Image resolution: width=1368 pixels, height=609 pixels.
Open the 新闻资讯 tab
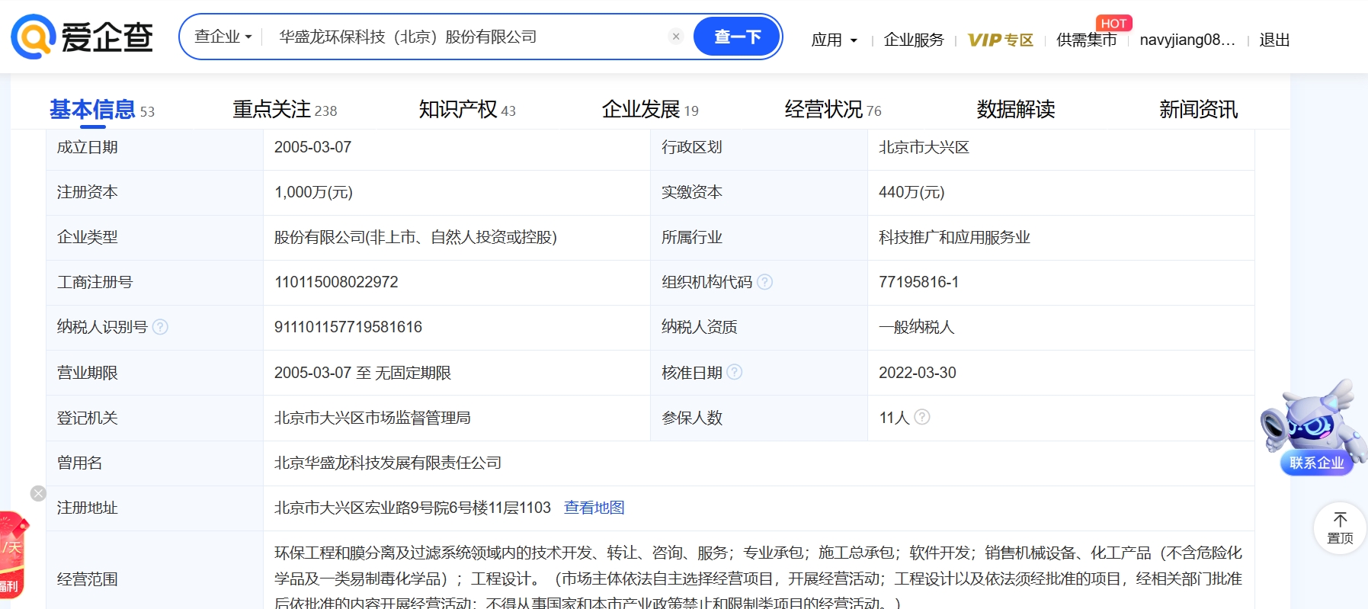(1199, 110)
